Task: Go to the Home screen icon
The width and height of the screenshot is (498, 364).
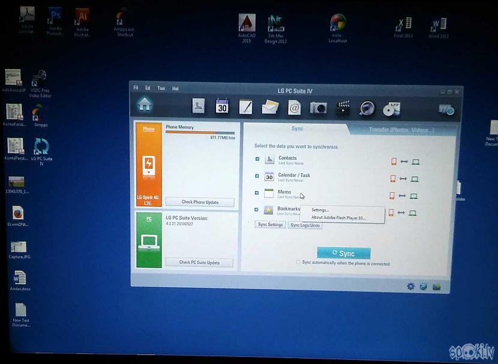Action: [x=145, y=104]
